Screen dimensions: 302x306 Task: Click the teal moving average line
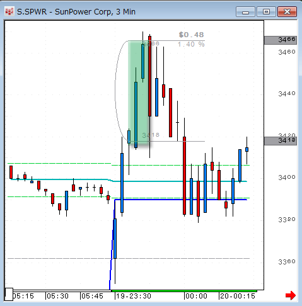(x=128, y=181)
